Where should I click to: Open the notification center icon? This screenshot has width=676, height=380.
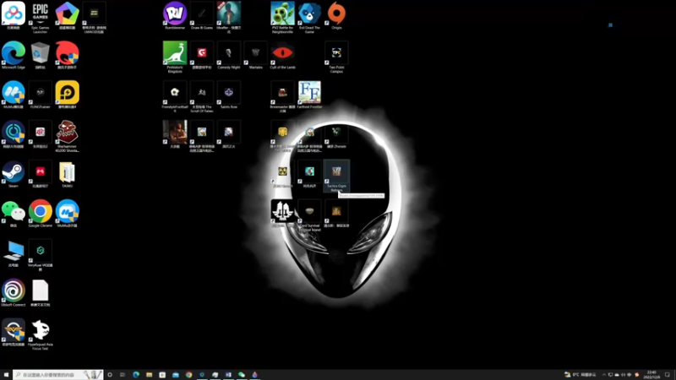(x=668, y=375)
